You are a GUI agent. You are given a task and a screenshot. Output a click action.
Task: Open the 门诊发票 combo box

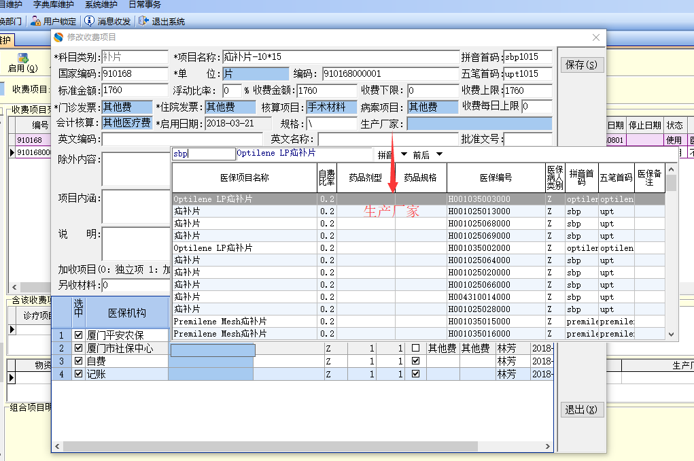(127, 107)
